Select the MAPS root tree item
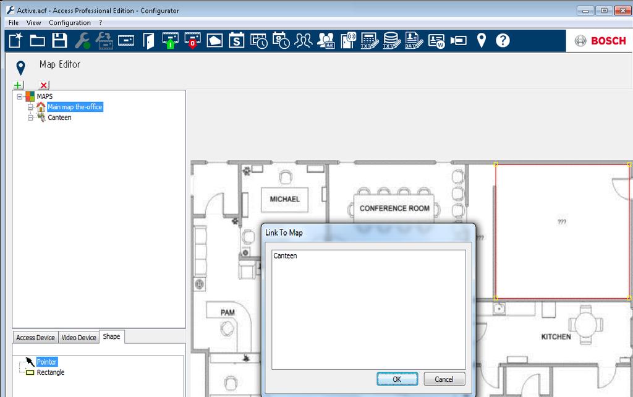This screenshot has width=633, height=397. (45, 96)
